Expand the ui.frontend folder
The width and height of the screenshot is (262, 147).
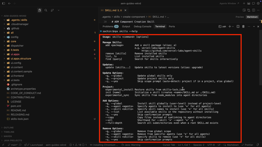click(4, 76)
